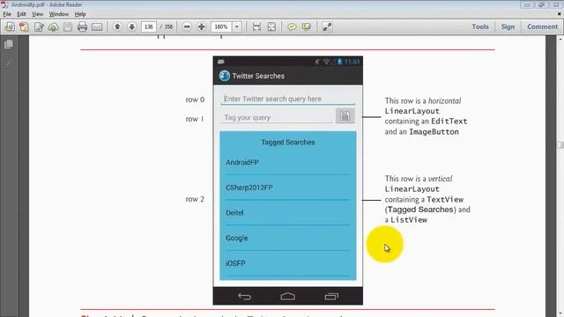Click the word 'EditText' in annotation
The width and height of the screenshot is (564, 317).
(449, 122)
